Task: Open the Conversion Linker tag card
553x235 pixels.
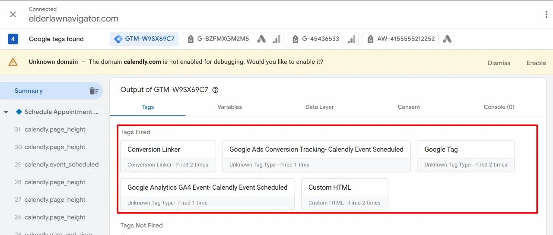Action: point(168,157)
